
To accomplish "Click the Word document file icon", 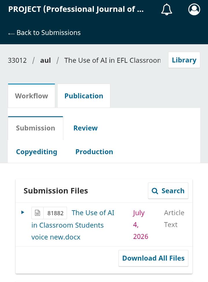I will coord(37,213).
